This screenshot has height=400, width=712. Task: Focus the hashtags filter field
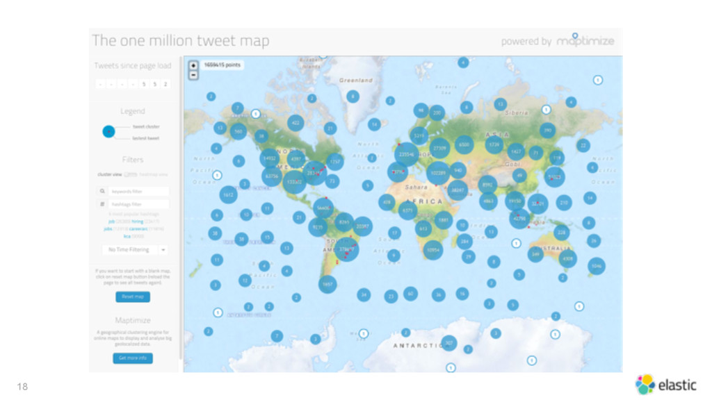pos(138,204)
